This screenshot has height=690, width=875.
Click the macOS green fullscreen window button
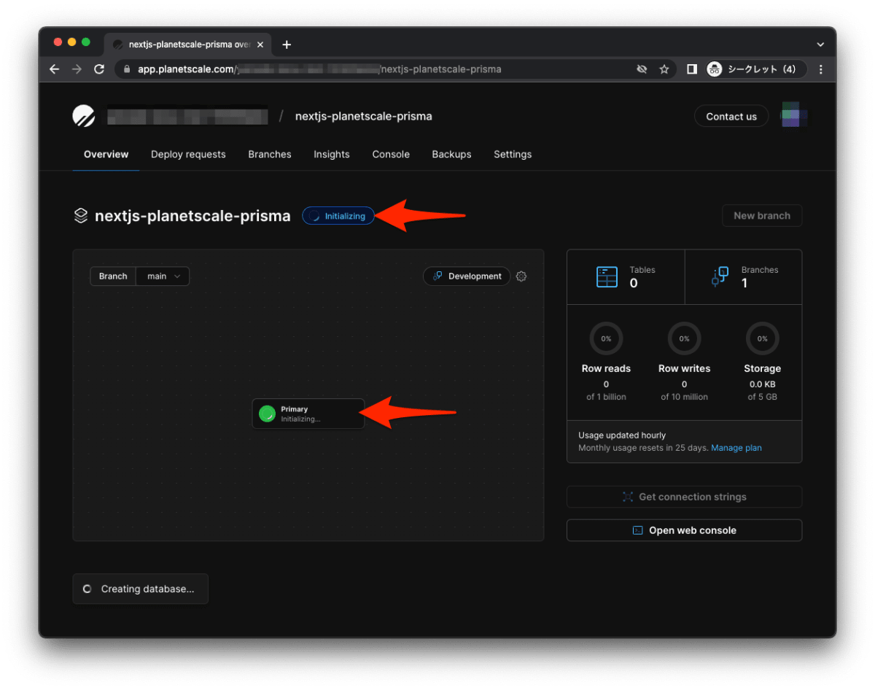[x=86, y=42]
